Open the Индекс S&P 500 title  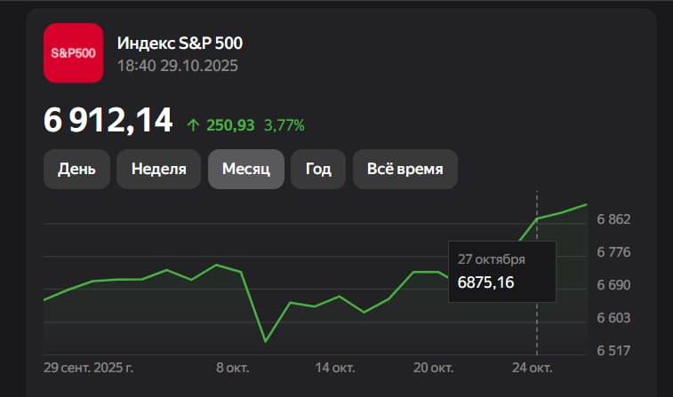click(180, 43)
